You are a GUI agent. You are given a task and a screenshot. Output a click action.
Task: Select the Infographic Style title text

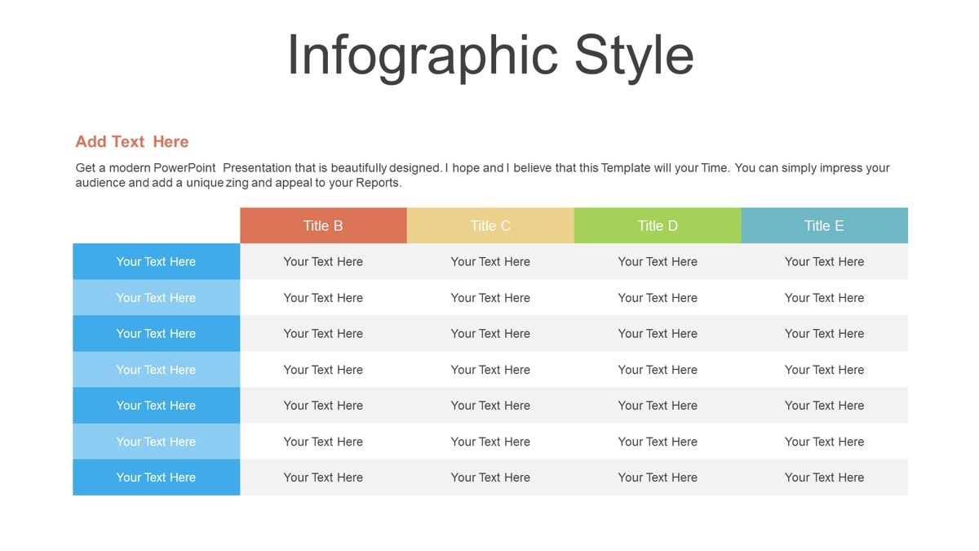click(x=490, y=56)
